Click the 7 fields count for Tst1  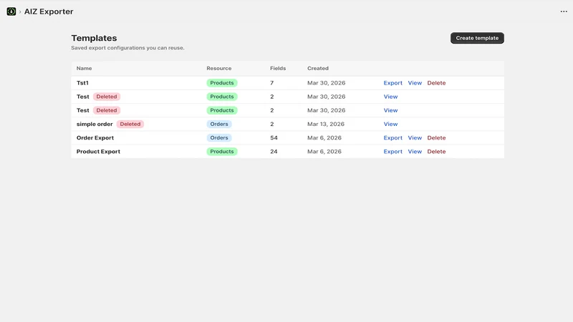click(272, 83)
